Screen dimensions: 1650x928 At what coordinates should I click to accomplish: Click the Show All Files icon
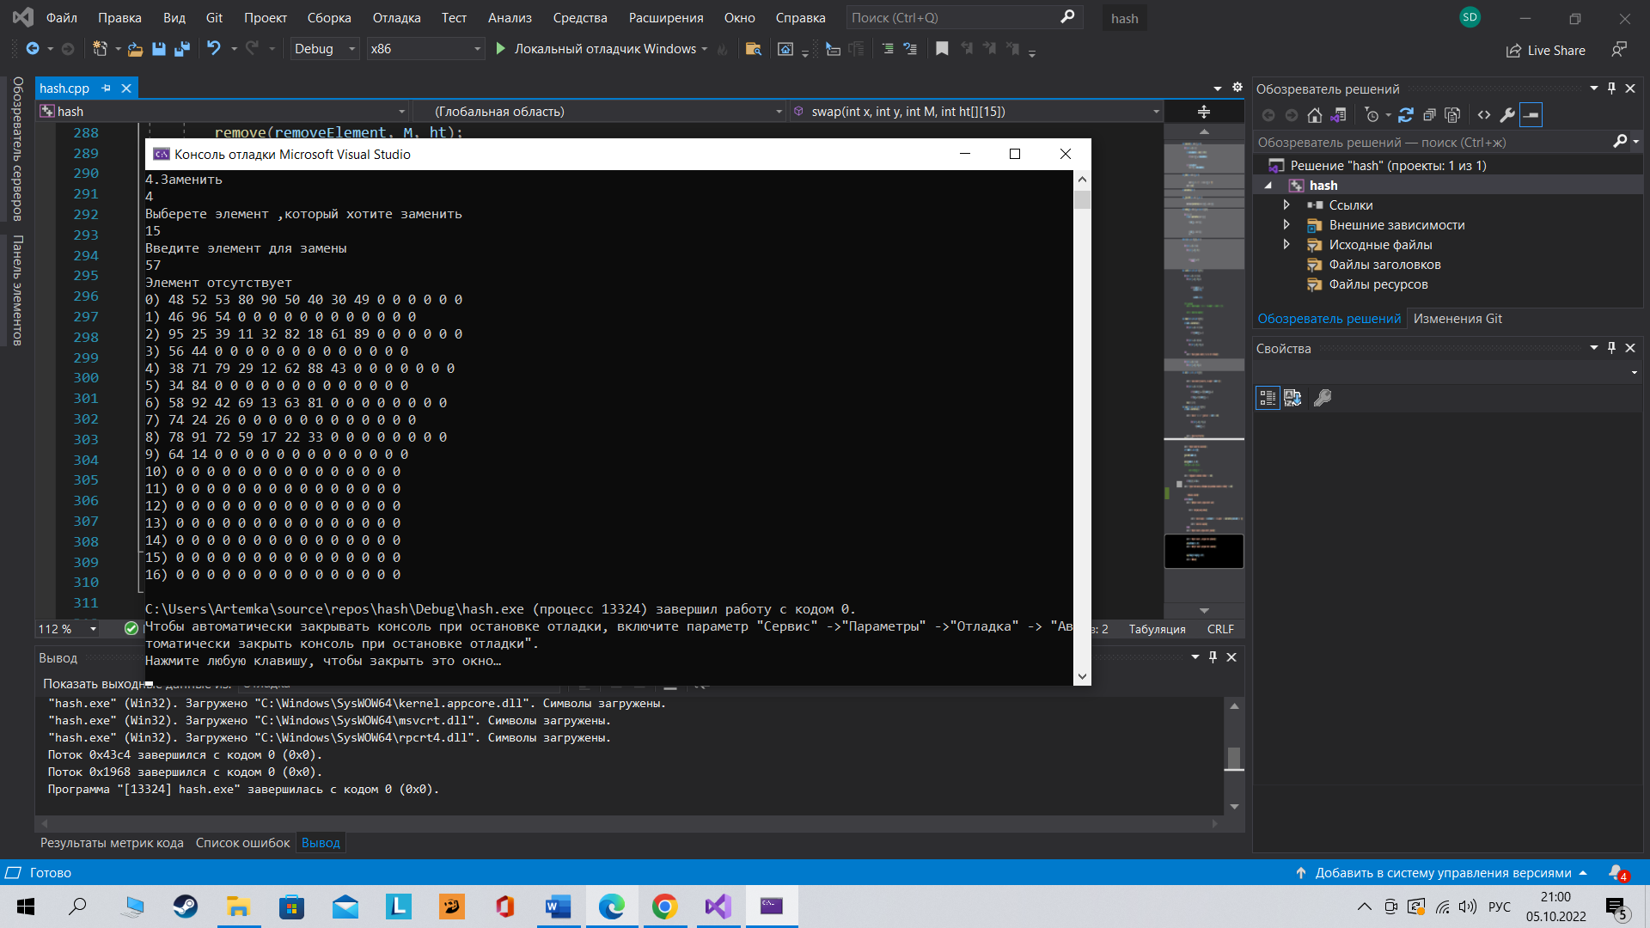coord(1452,115)
